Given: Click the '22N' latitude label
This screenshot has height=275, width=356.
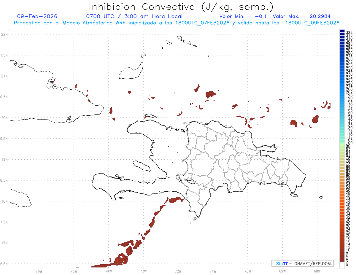Looking at the screenshot, I should (x=4, y=34).
